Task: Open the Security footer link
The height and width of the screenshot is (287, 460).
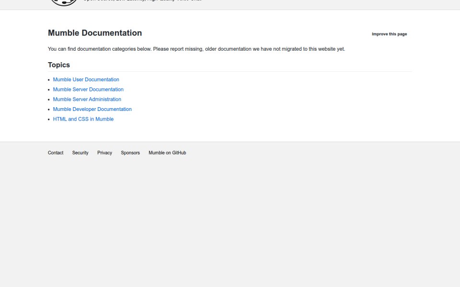Action: [80, 153]
